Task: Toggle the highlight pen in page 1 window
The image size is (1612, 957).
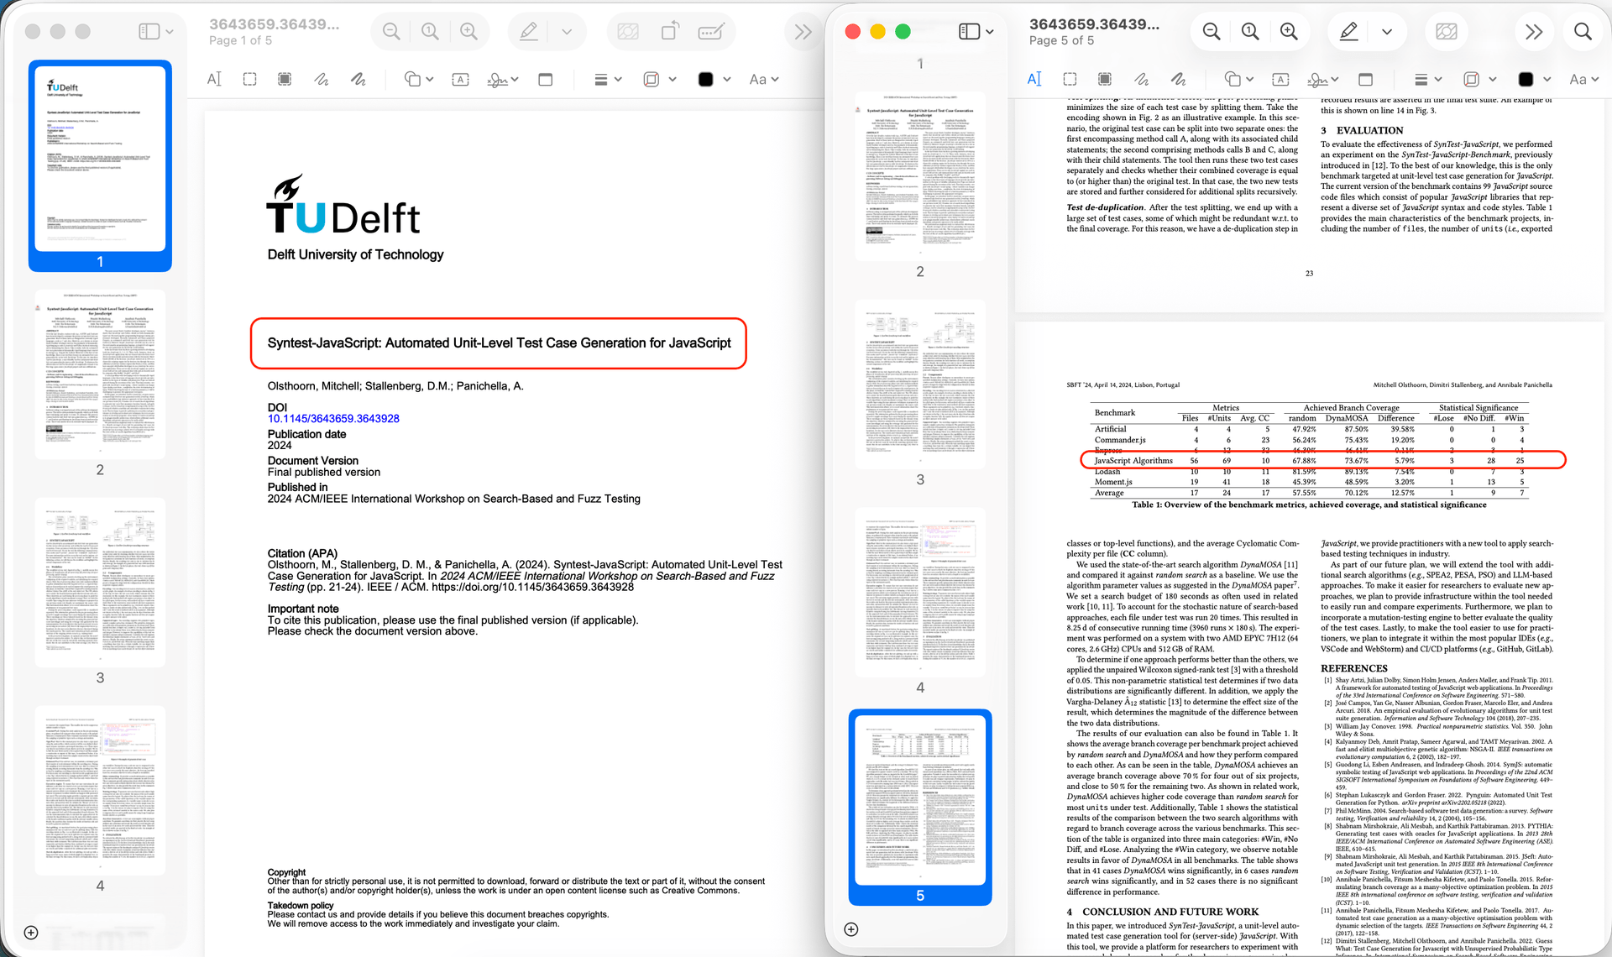Action: click(528, 32)
